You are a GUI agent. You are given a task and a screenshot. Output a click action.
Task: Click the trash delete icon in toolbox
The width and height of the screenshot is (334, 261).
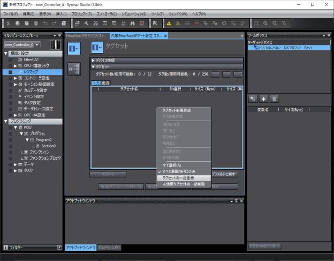(x=275, y=99)
